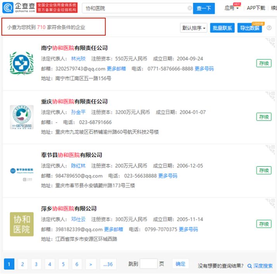
Task: Open Chongqing Xiehe Hospital company logo
Action: tap(22, 117)
